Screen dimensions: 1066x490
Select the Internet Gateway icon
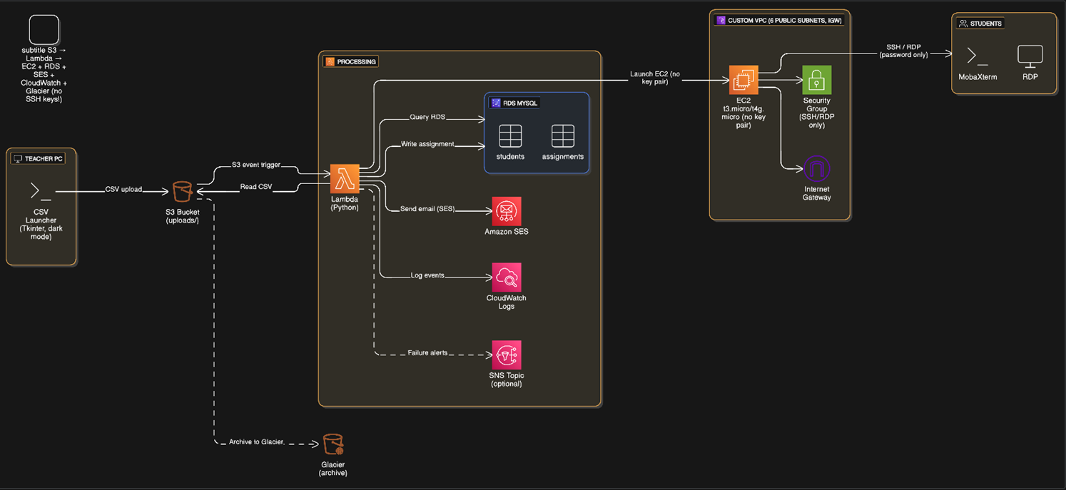[x=817, y=169]
